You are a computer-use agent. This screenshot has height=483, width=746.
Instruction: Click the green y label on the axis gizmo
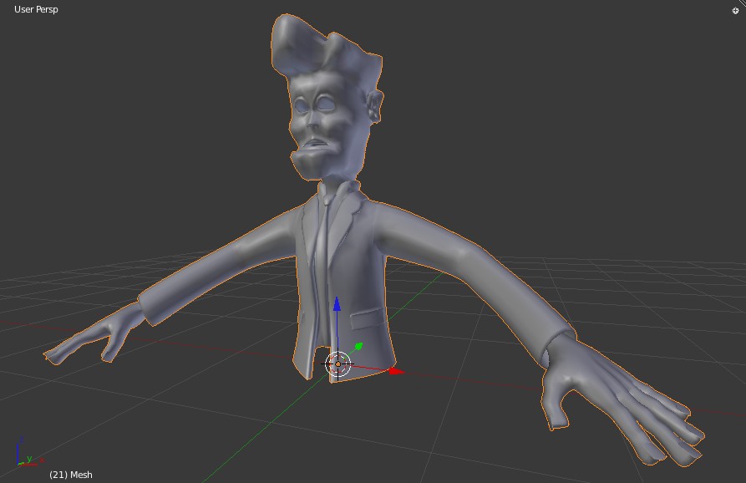(x=29, y=458)
